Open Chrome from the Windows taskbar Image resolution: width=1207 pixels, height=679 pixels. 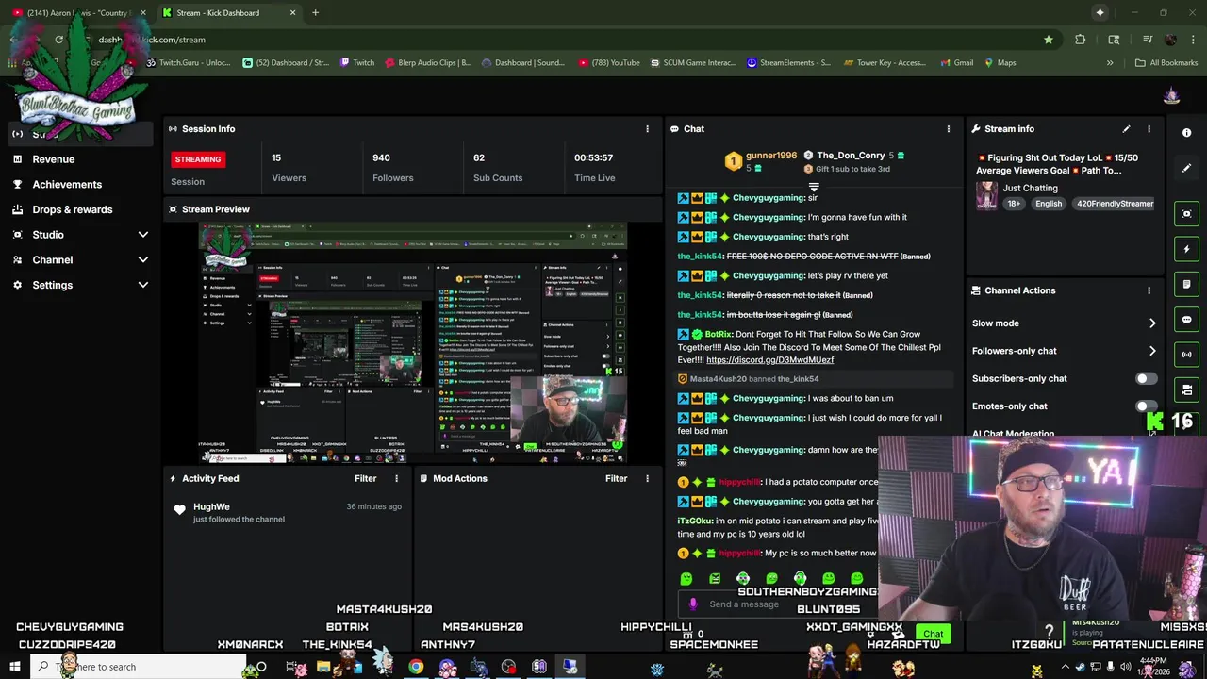point(416,667)
